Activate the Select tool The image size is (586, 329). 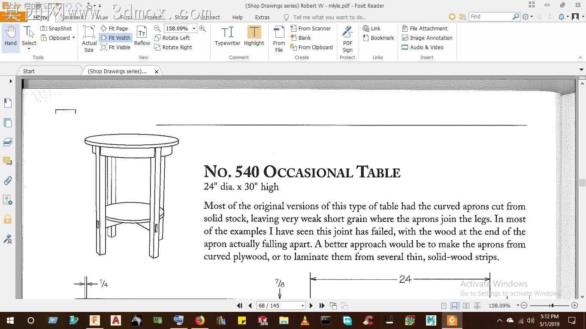[29, 37]
